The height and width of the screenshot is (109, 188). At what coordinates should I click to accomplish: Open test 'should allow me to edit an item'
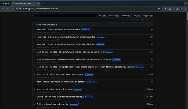coord(54,89)
